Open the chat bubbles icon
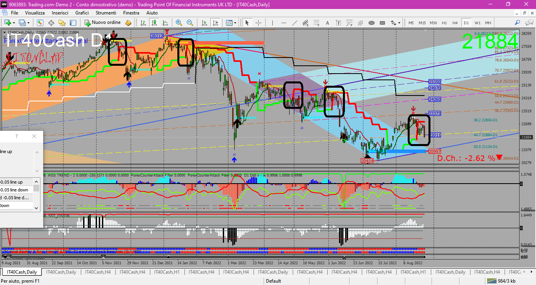This screenshot has width=536, height=285. click(529, 23)
